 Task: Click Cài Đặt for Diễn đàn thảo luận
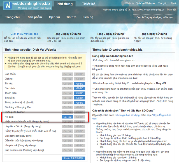click(x=67, y=141)
